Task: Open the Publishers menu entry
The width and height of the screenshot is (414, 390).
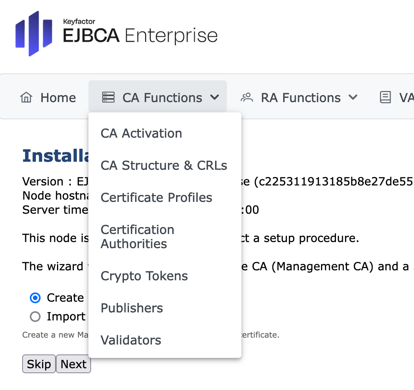Action: [132, 308]
